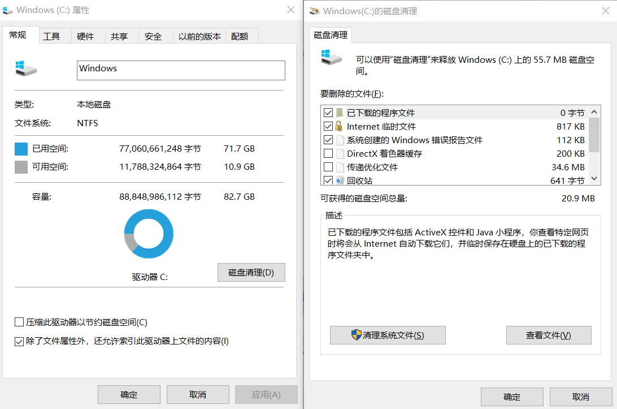This screenshot has height=409, width=617.
Task: Click the 磁盘清理(D) button
Action: click(251, 272)
